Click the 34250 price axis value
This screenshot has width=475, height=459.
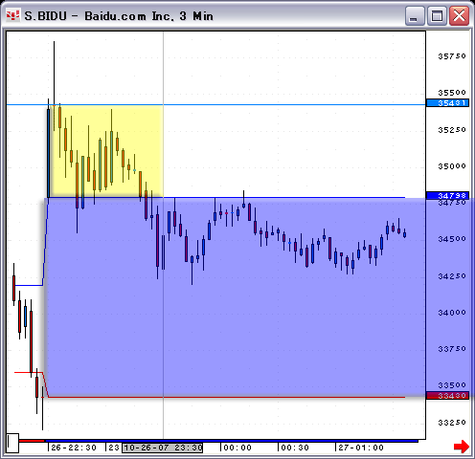point(452,276)
